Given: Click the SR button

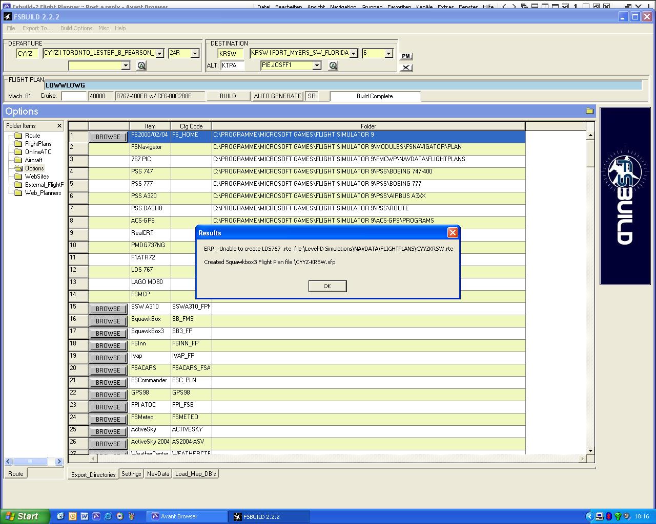Looking at the screenshot, I should point(312,96).
